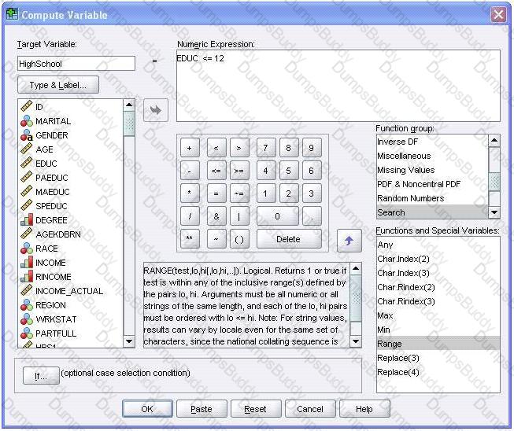514x431 pixels.
Task: Click the tilde NOT key
Action: tap(216, 239)
